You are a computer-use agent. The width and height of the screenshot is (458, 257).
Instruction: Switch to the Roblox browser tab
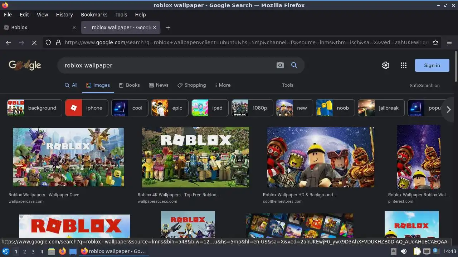point(39,27)
